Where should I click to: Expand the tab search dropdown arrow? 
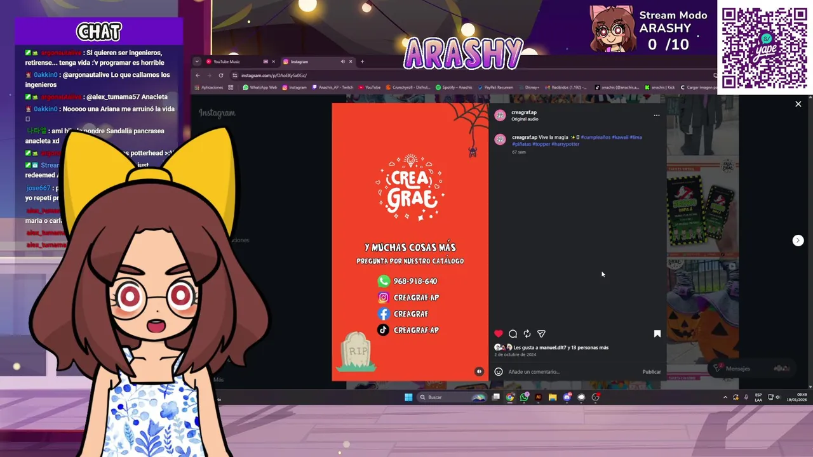[197, 62]
